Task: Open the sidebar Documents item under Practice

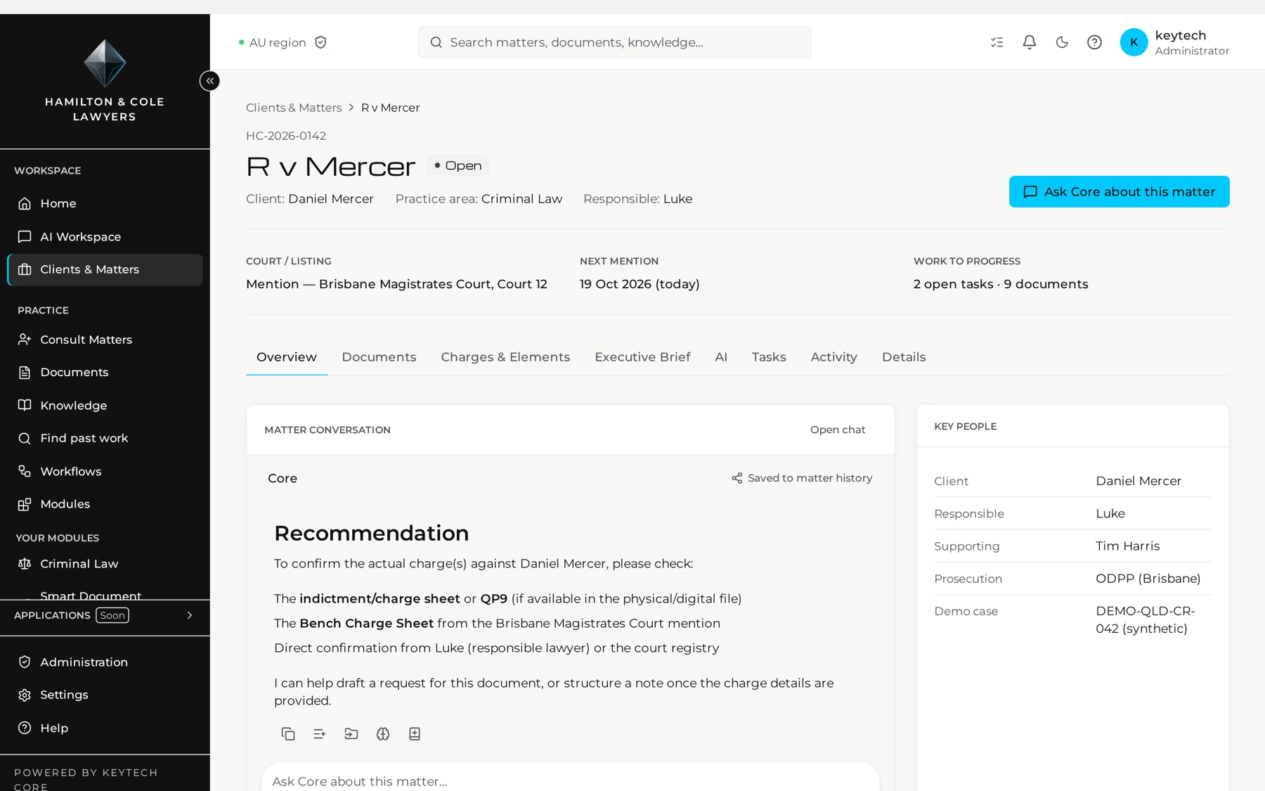Action: coord(105,372)
